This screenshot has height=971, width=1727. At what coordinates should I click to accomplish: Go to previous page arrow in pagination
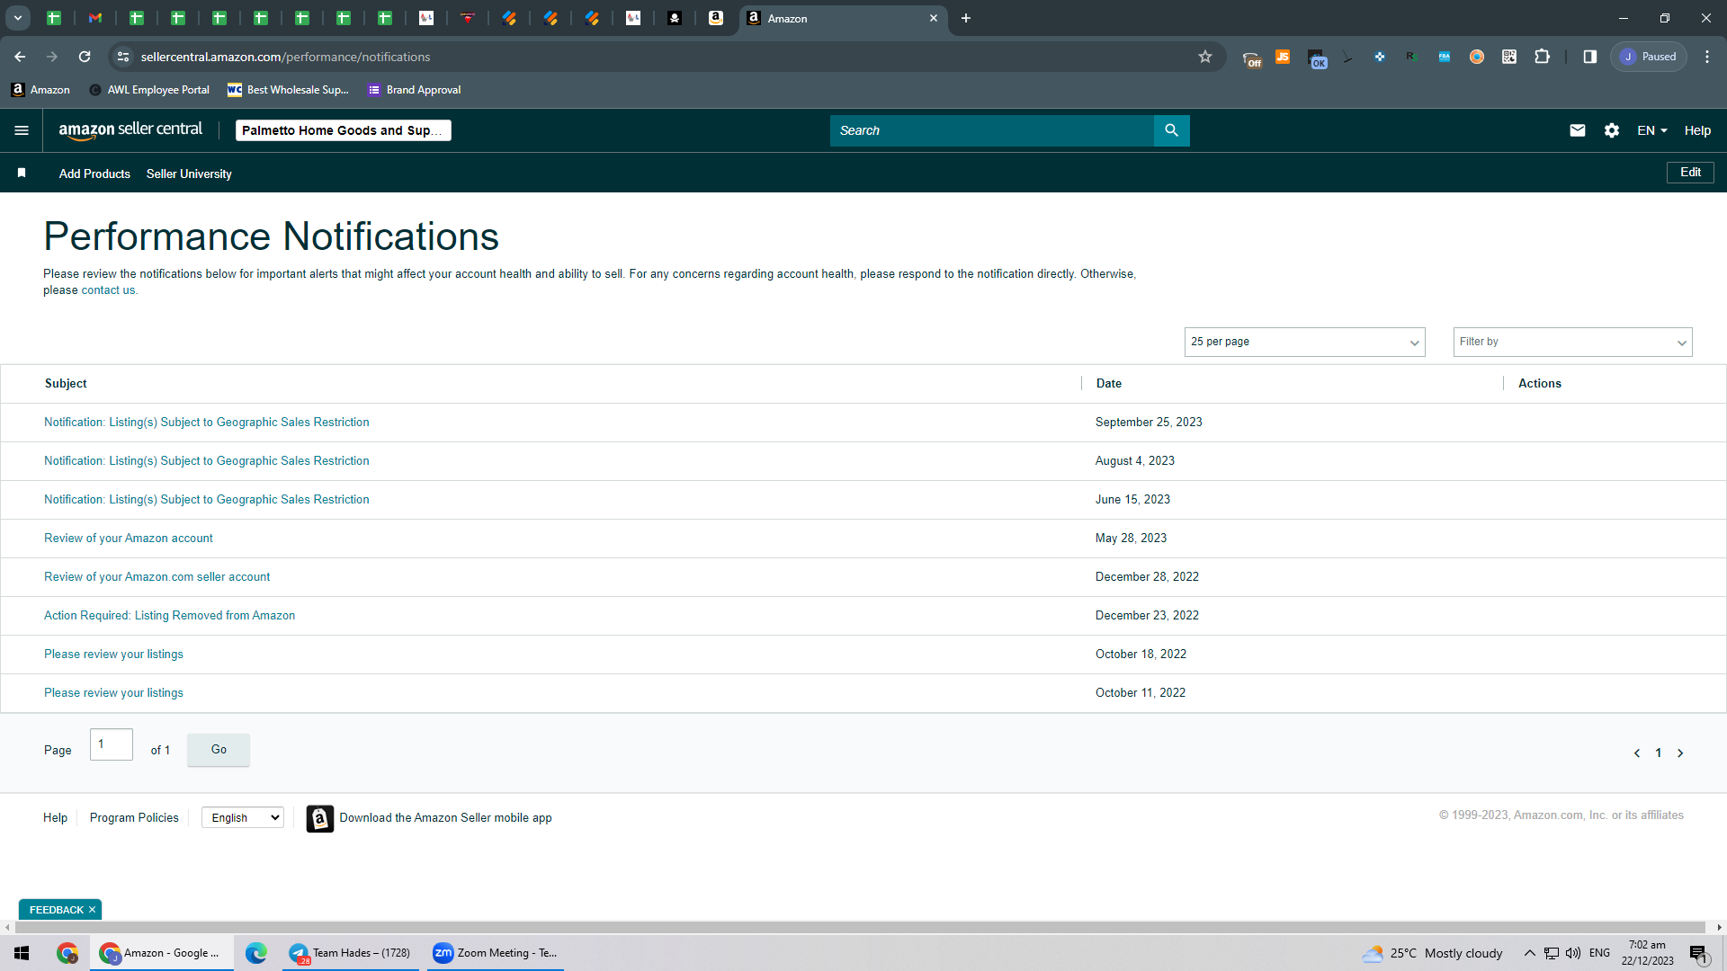point(1636,753)
